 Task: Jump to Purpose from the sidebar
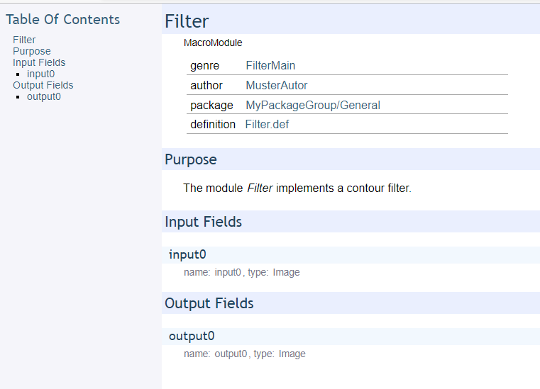32,51
